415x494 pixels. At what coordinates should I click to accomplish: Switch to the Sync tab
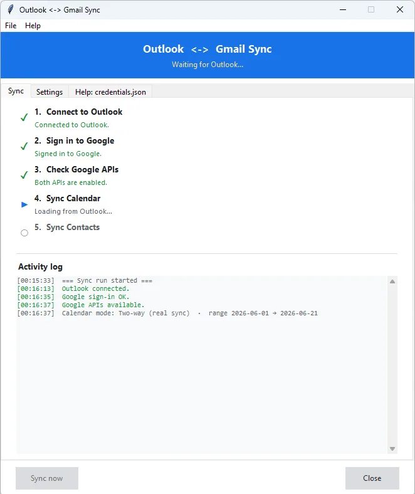(16, 91)
